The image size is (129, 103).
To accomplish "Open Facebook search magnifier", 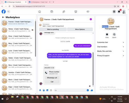I will pos(9,12).
